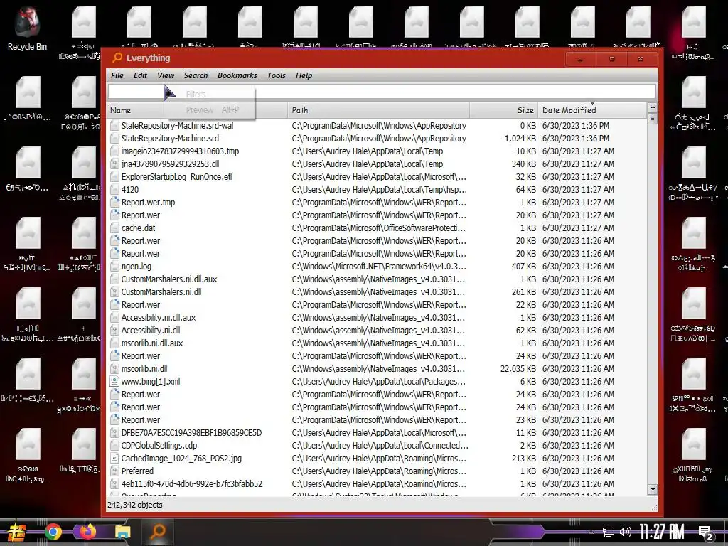Select the file name ngen.log
Screen dimensions: 728x546
coord(136,266)
